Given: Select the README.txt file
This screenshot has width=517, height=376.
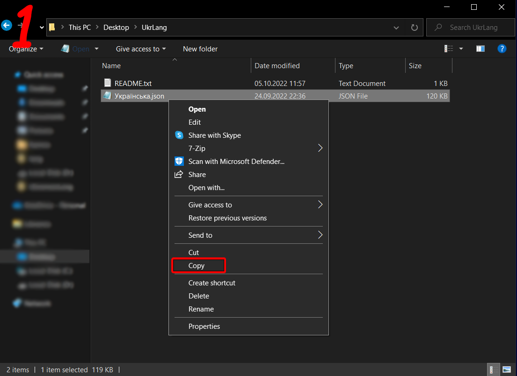Looking at the screenshot, I should (x=133, y=84).
